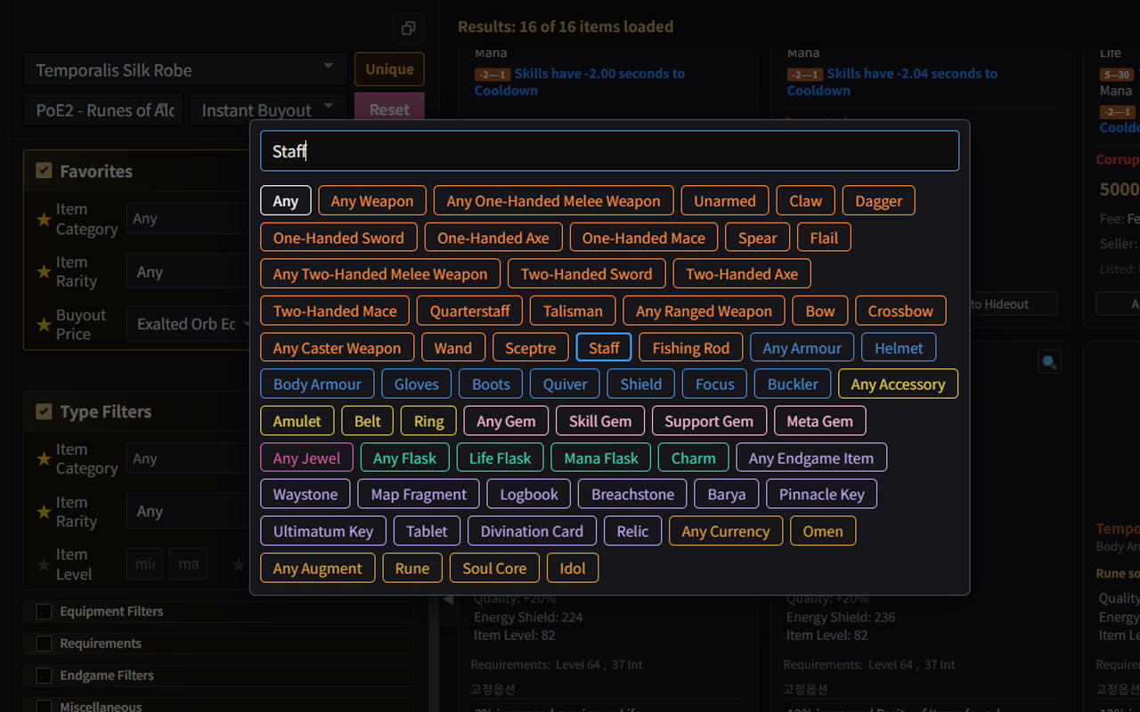This screenshot has height=712, width=1140.
Task: Open Type Filters Item Rarity dropdown
Action: [188, 512]
